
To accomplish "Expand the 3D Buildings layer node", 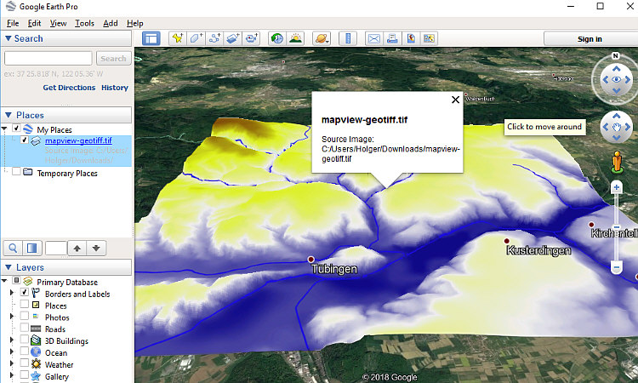I will pos(12,340).
